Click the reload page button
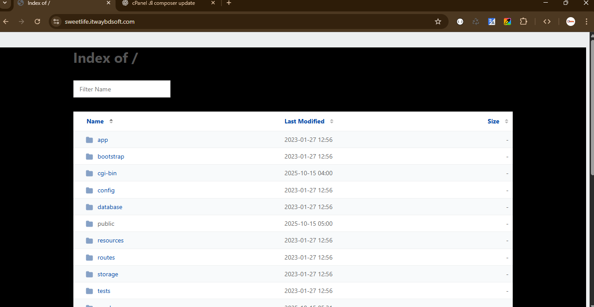The height and width of the screenshot is (307, 594). tap(37, 22)
